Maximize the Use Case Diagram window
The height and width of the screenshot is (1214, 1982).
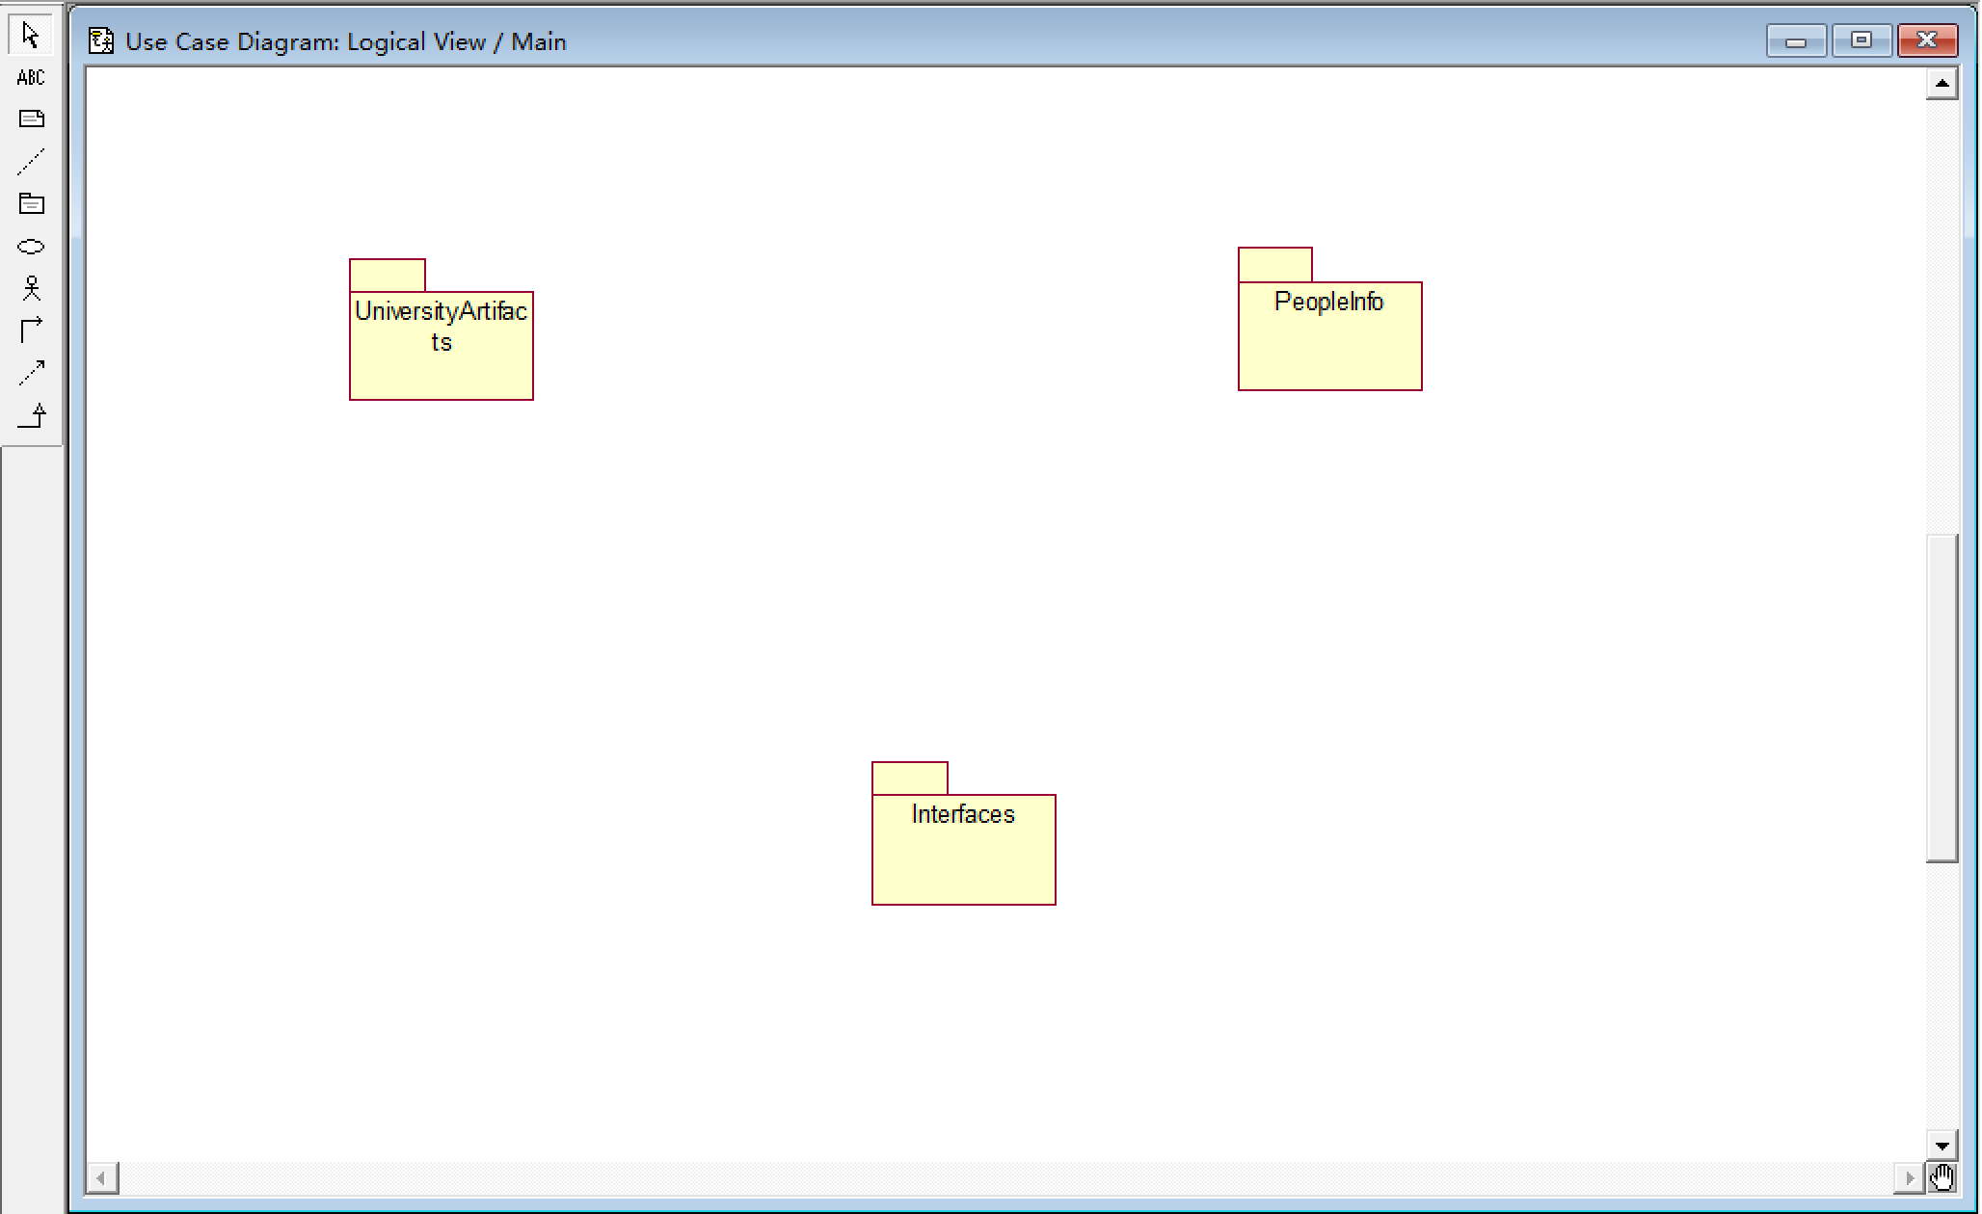pyautogui.click(x=1861, y=40)
